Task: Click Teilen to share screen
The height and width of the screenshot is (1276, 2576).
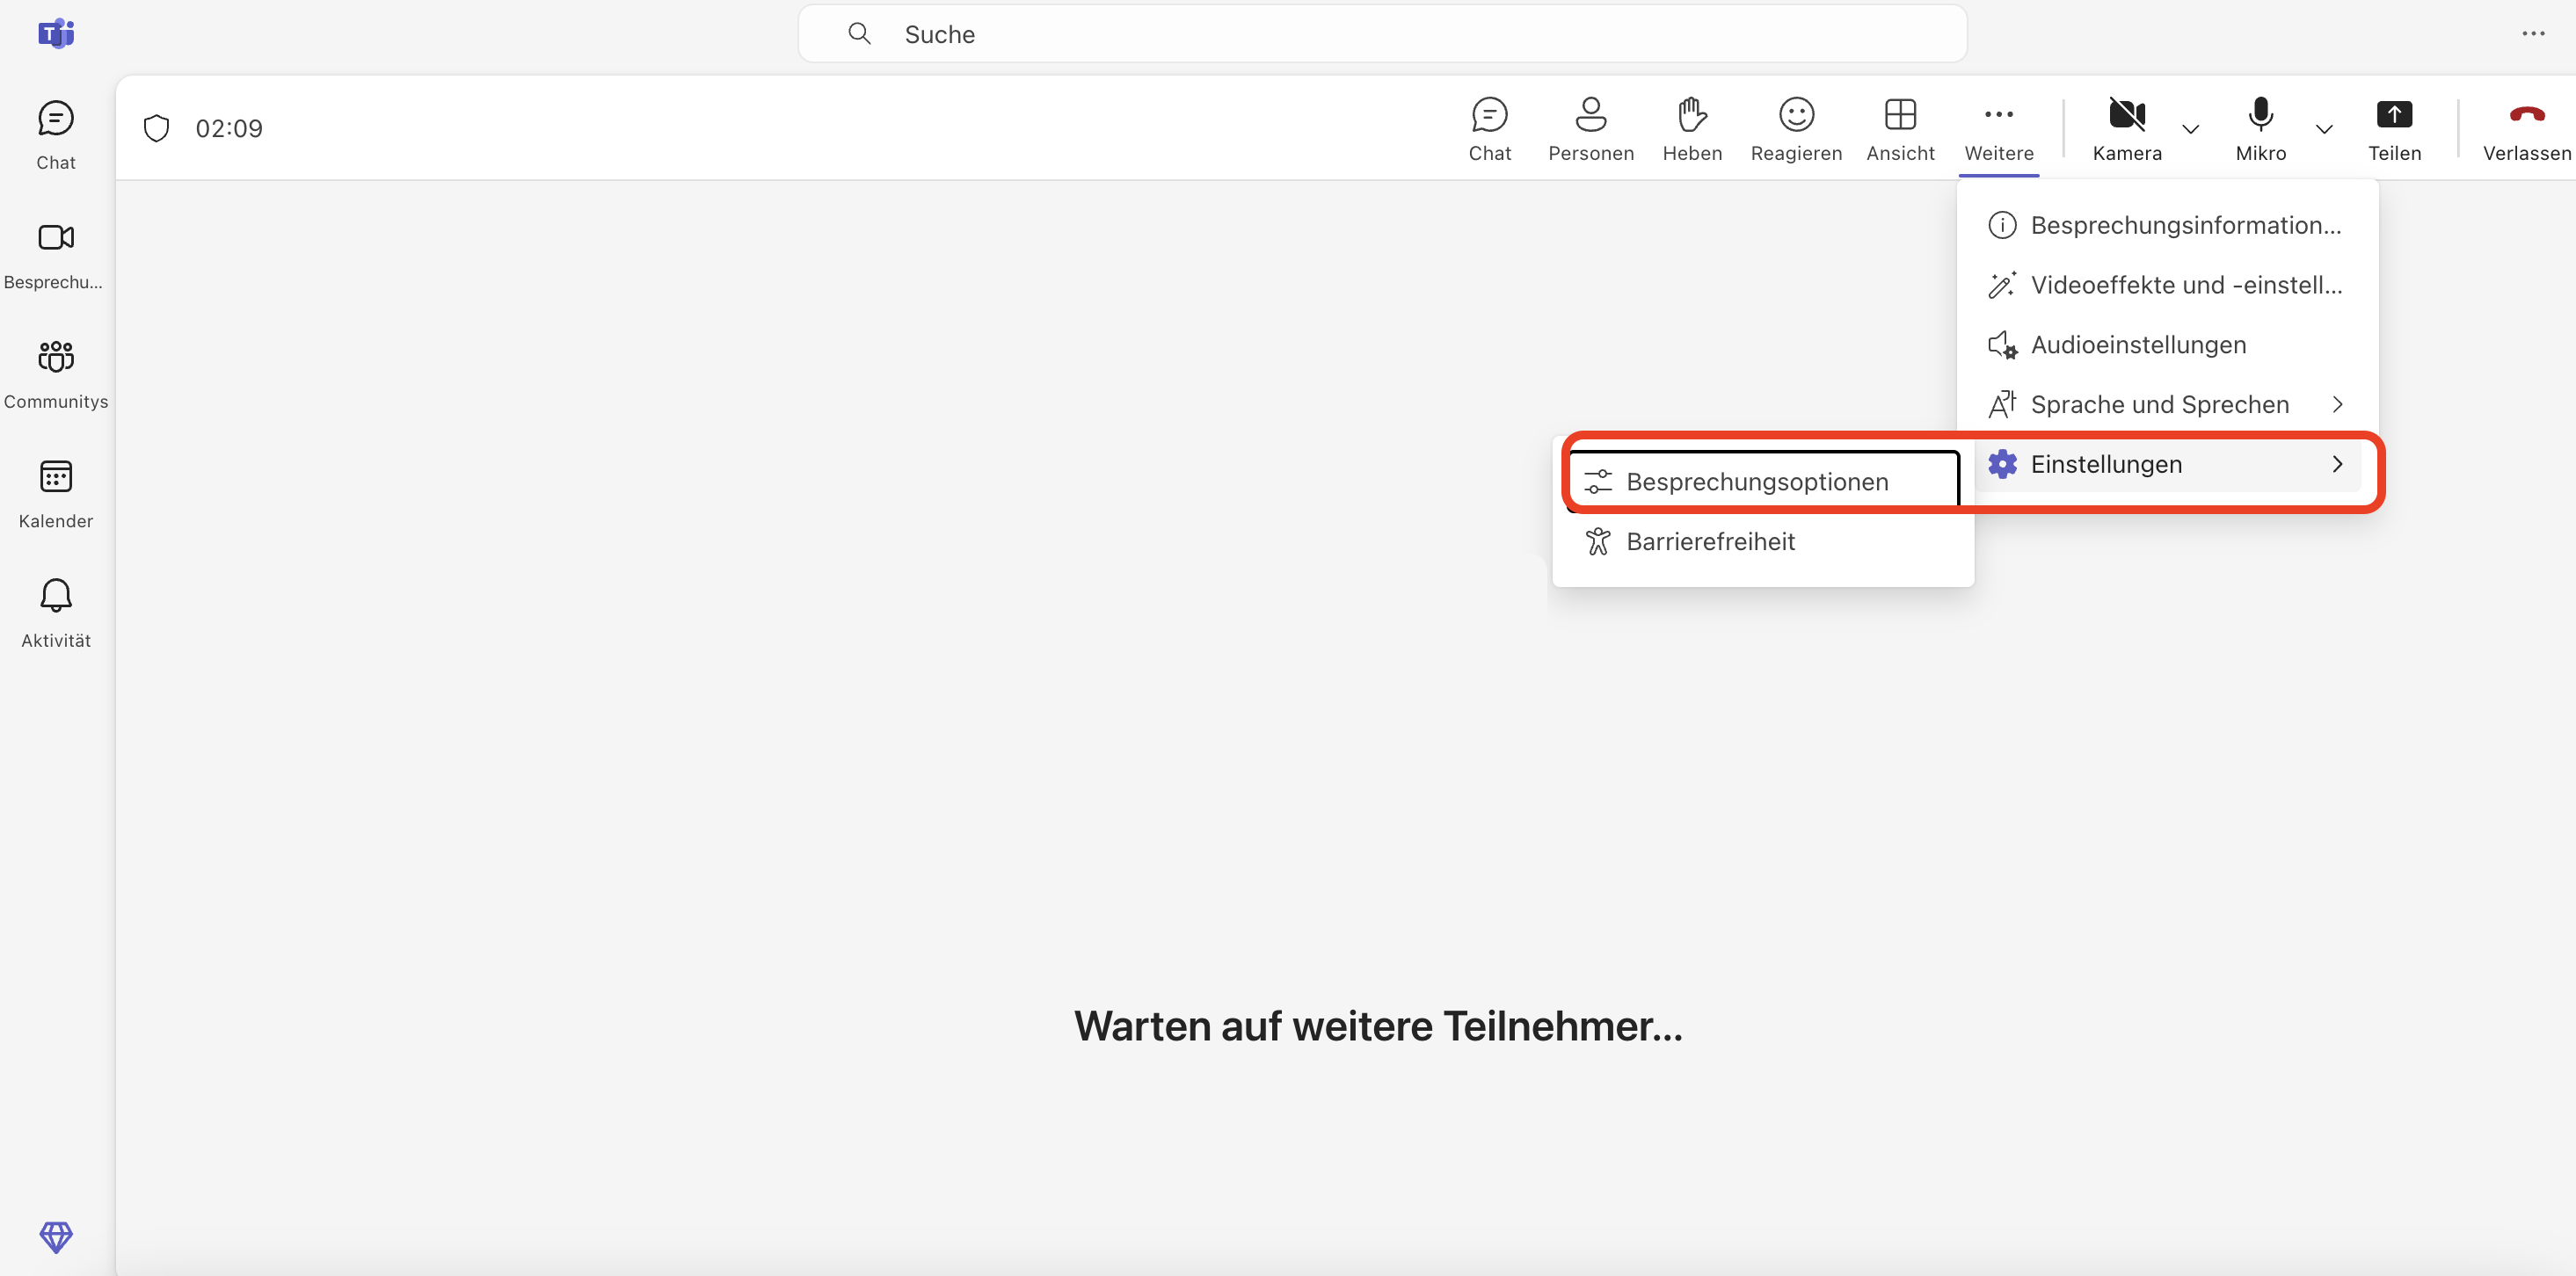Action: (x=2393, y=128)
